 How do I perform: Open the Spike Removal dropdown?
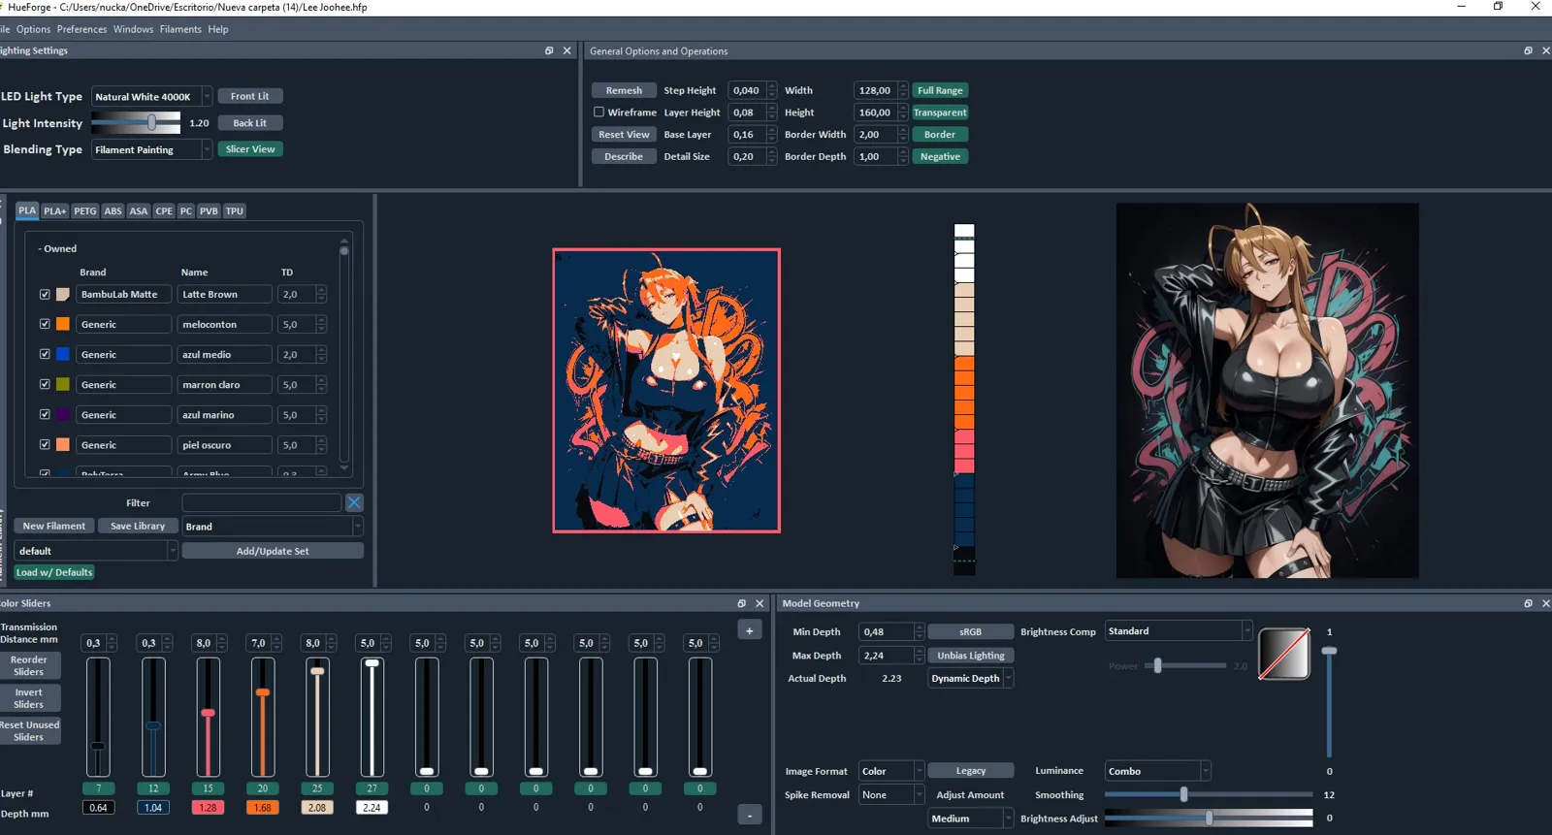pos(891,794)
